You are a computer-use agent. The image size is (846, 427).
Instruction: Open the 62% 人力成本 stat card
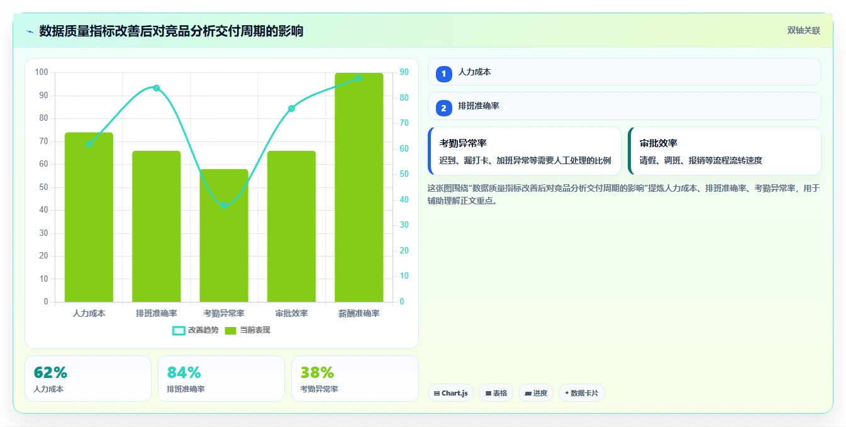click(x=88, y=379)
